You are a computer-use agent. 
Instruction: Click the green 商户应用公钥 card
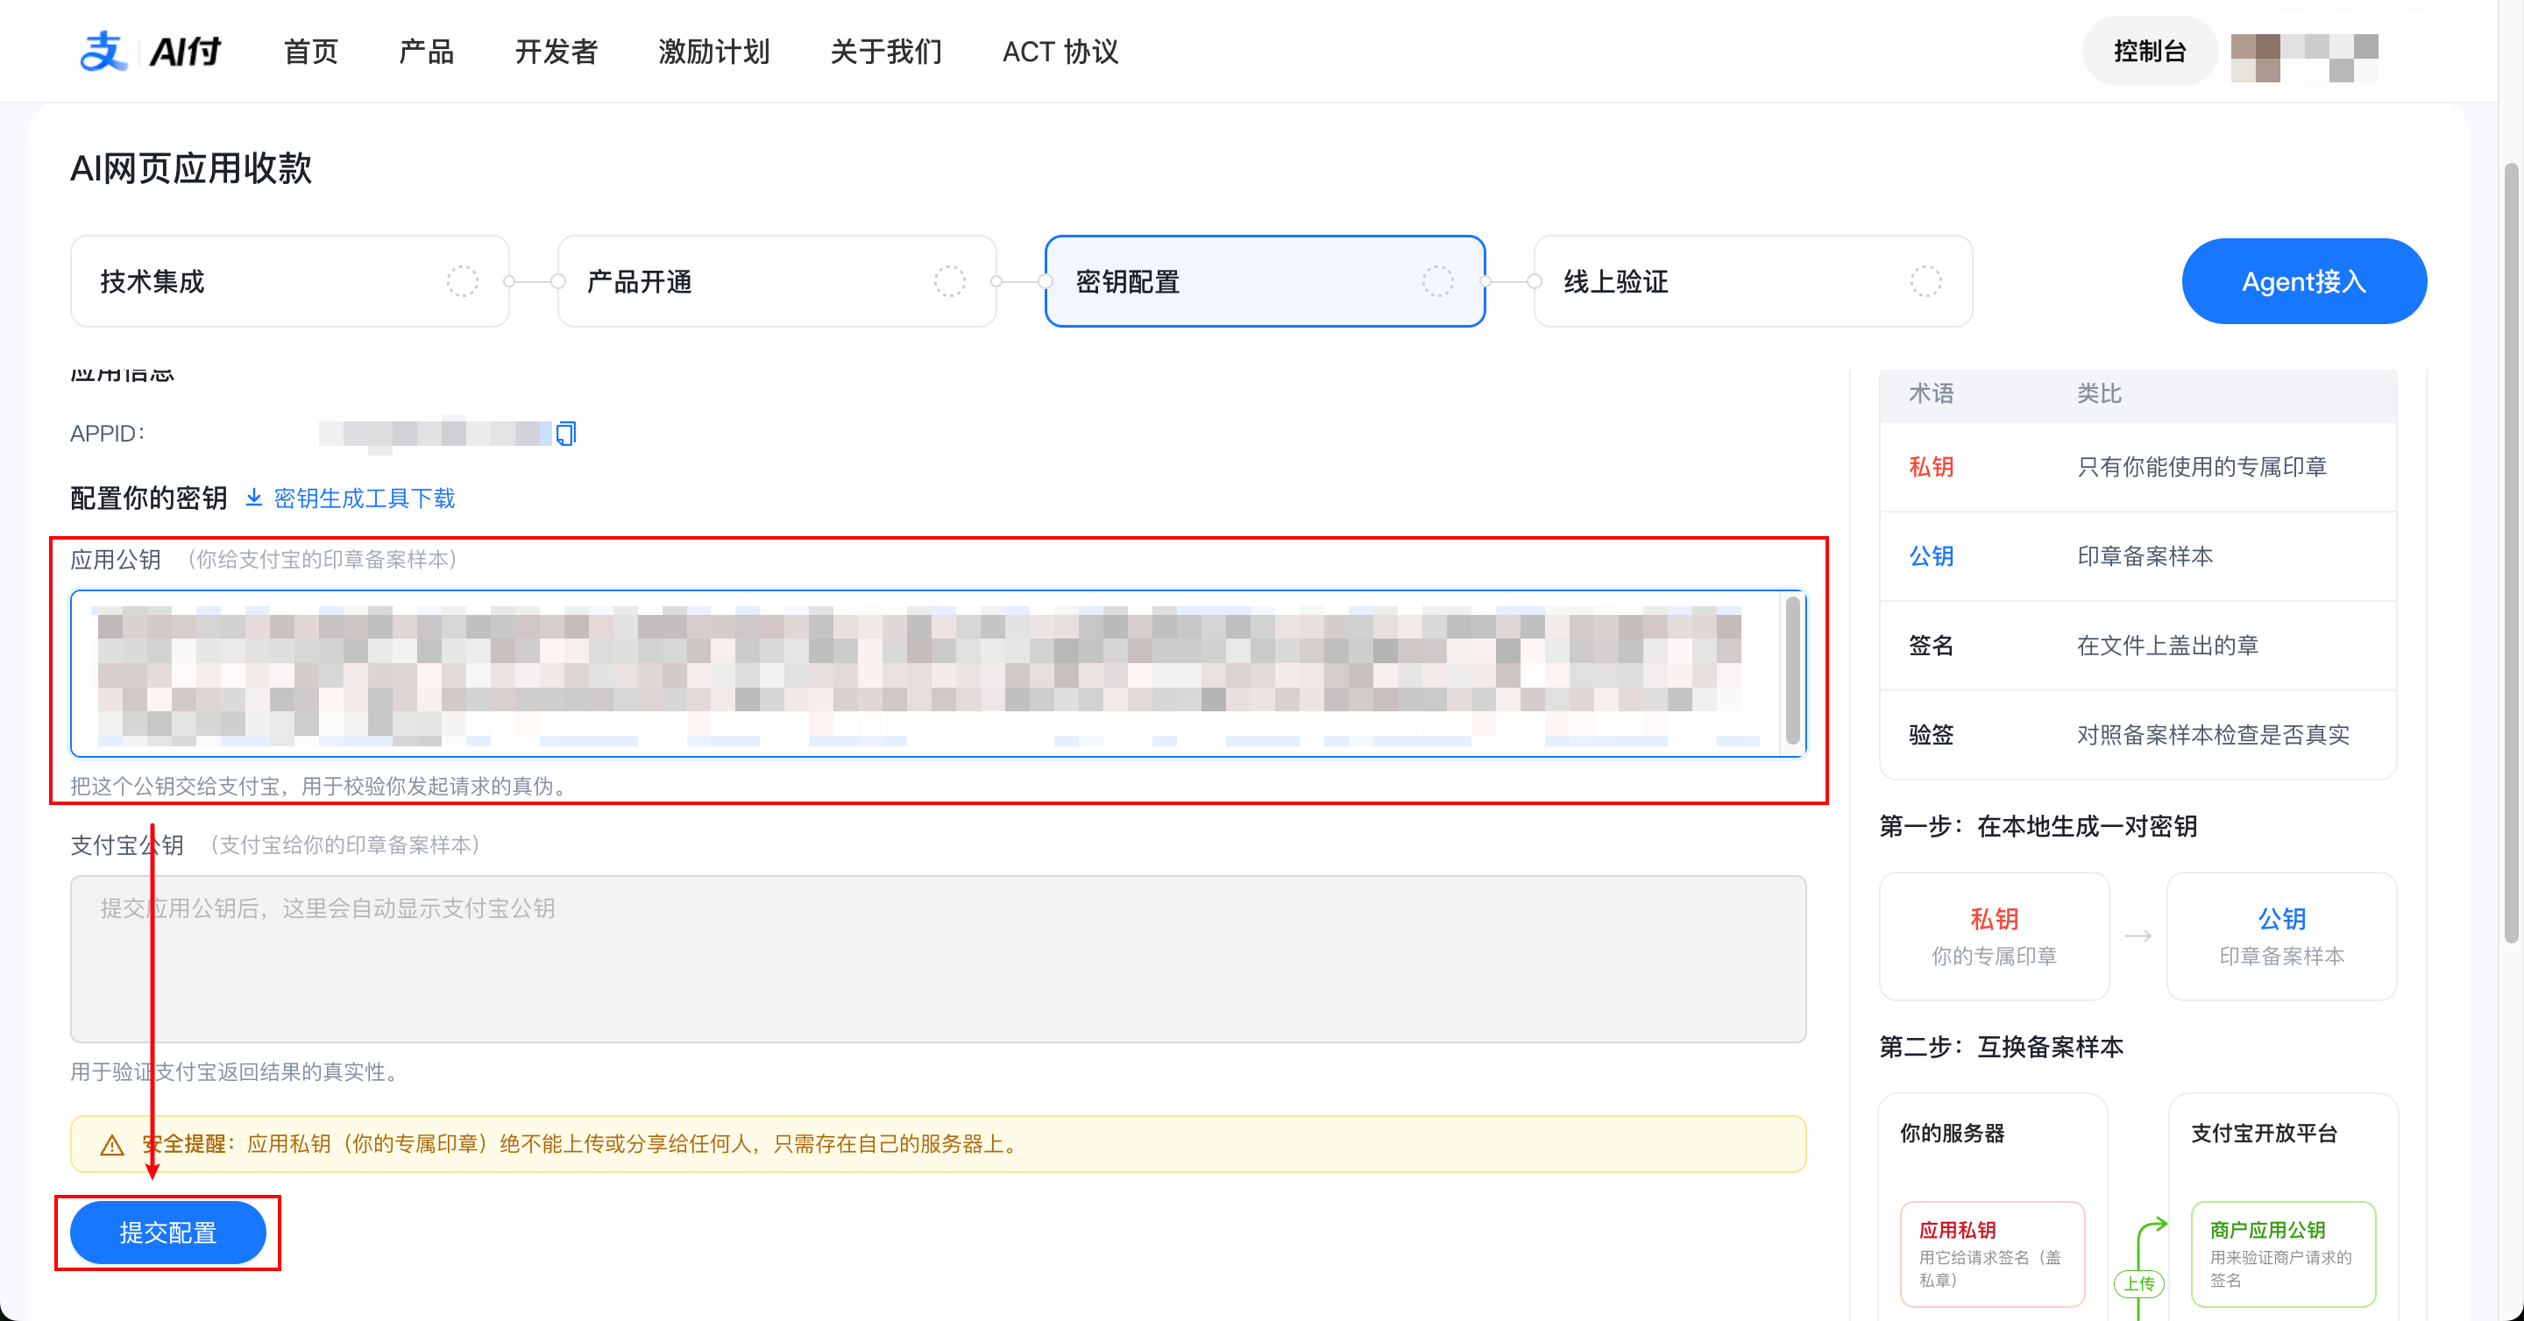click(x=2283, y=1254)
